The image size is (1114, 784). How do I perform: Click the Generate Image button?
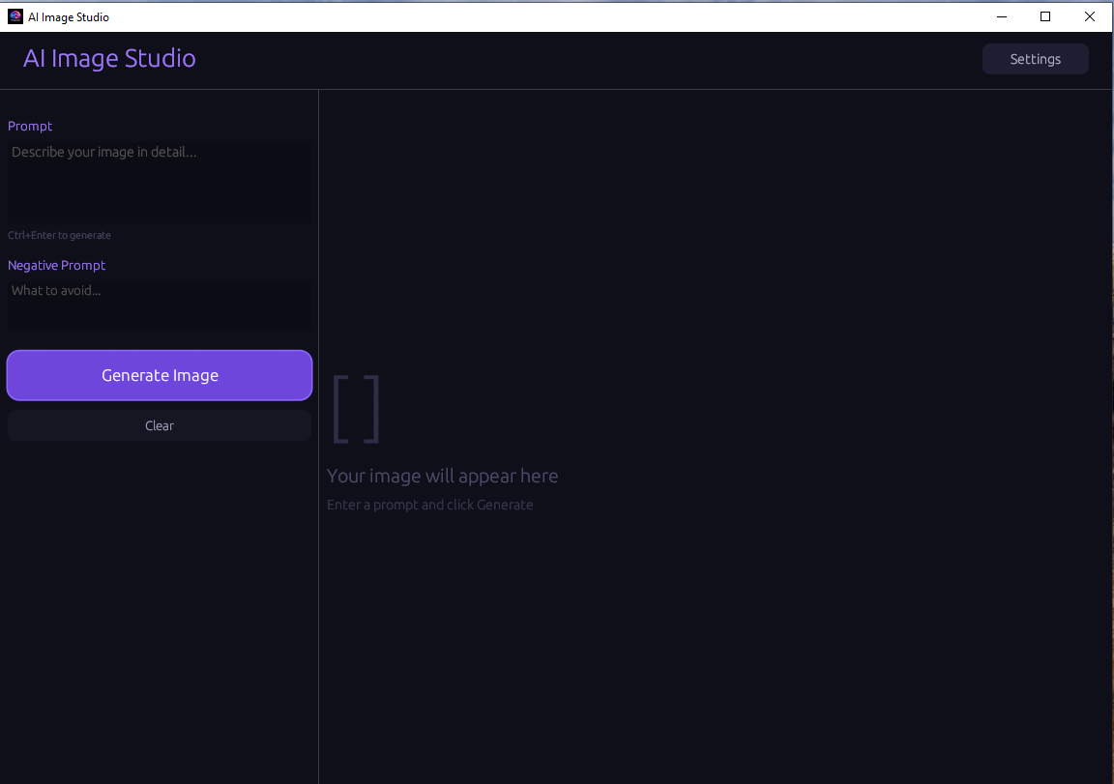coord(159,375)
